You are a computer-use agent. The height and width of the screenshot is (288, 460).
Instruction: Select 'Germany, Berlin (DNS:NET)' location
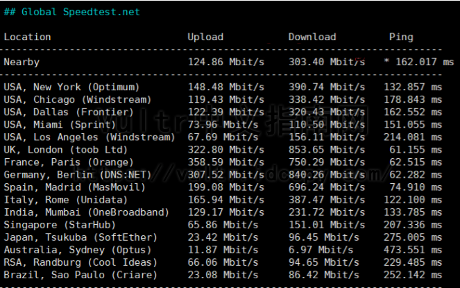pos(78,176)
